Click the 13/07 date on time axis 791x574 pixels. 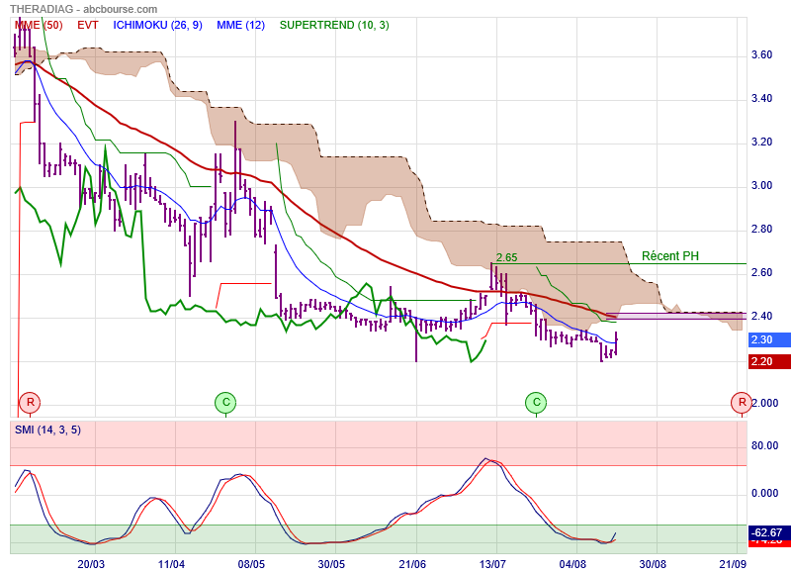[494, 564]
